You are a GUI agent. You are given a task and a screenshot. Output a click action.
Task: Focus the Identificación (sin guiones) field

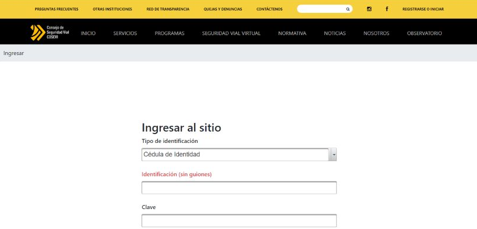239,187
